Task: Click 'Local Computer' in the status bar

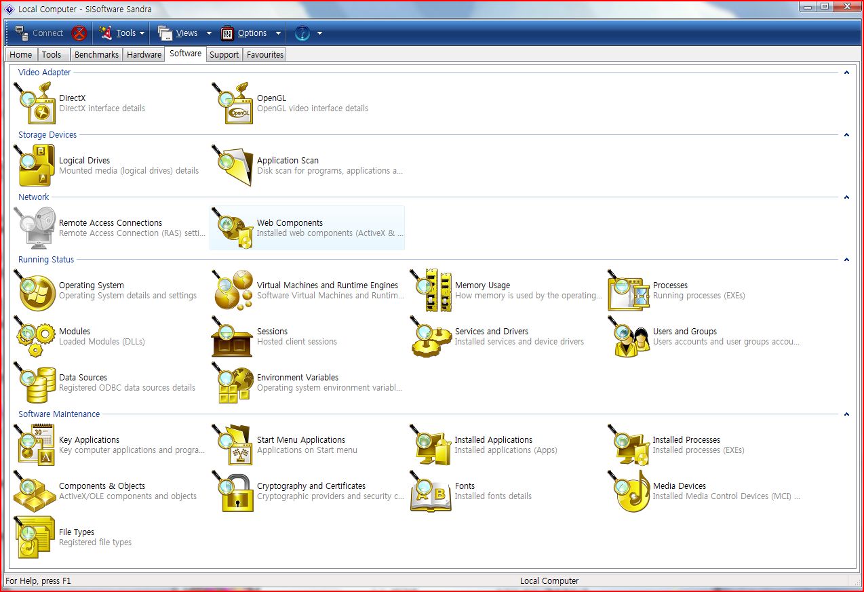Action: pyautogui.click(x=549, y=581)
